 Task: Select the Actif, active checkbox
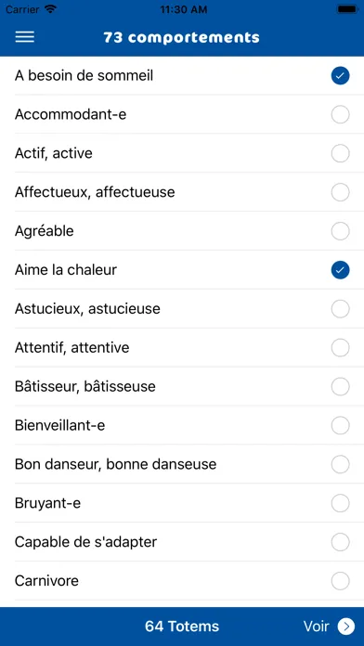point(340,153)
